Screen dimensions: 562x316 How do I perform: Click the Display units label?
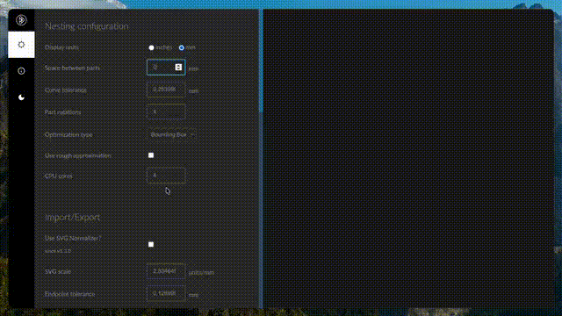click(61, 47)
